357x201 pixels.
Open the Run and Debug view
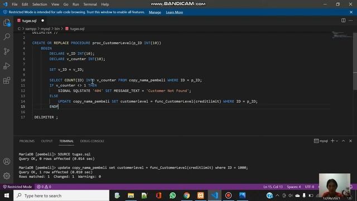coord(7,66)
